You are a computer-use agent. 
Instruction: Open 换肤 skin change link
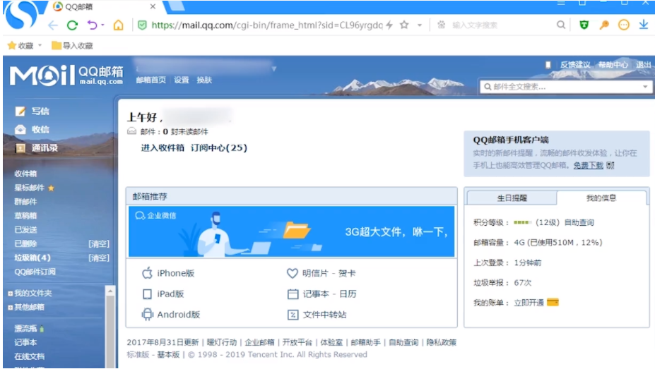204,80
